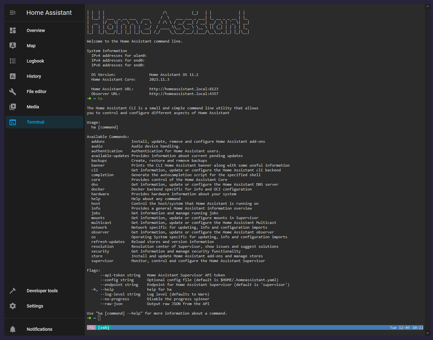Click the Developer tools hammer icon
Viewport: 433px width, 340px height.
pos(13,291)
